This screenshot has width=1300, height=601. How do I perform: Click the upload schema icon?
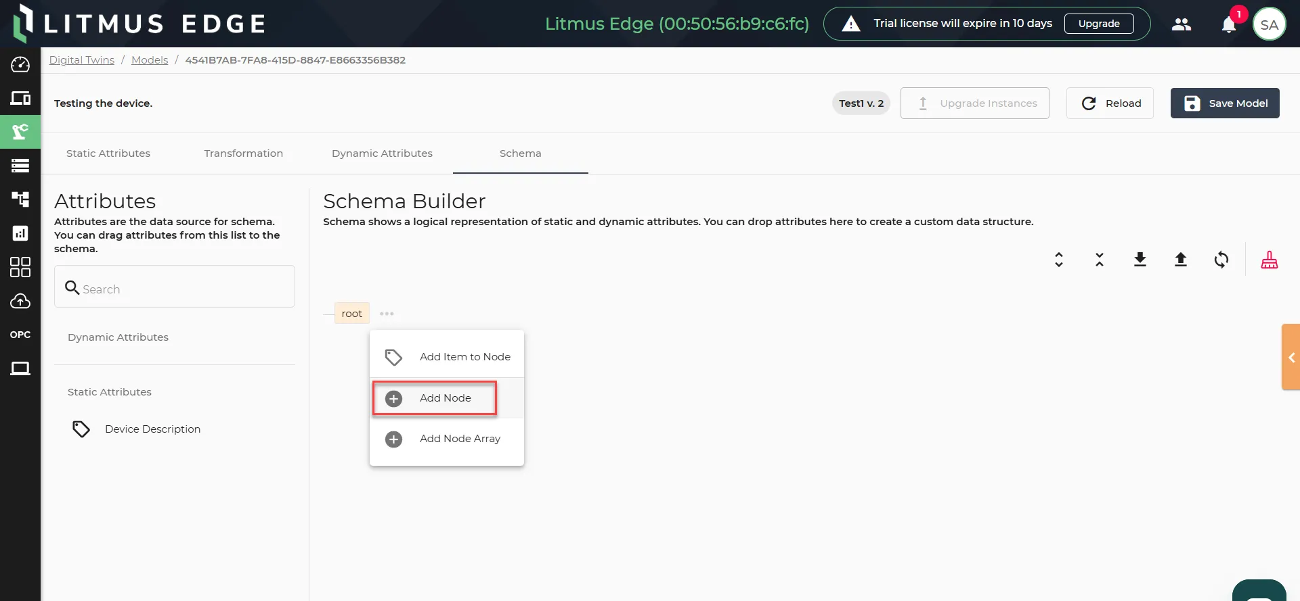tap(1181, 260)
